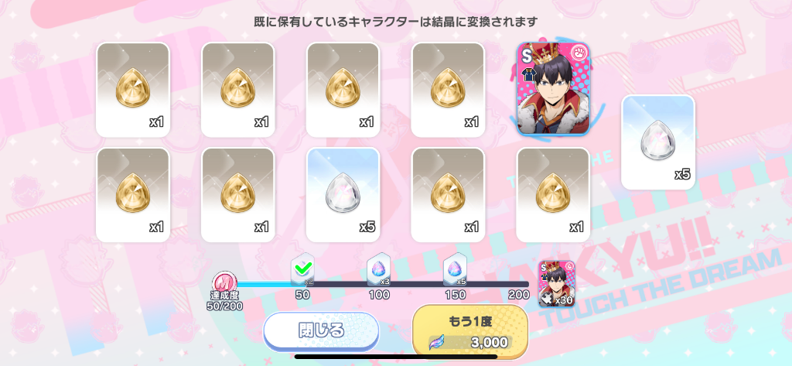The height and width of the screenshot is (366, 792).
Task: Open the x30 character reward at milestone 200
Action: click(x=556, y=284)
